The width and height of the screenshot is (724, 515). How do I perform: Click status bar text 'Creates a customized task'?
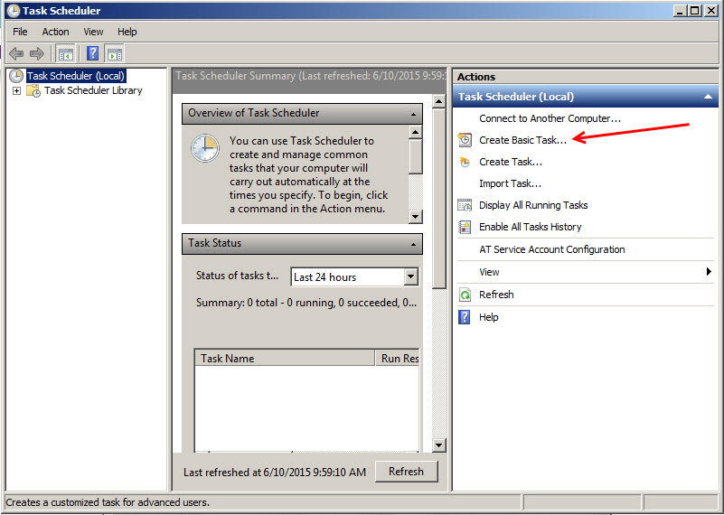point(108,502)
